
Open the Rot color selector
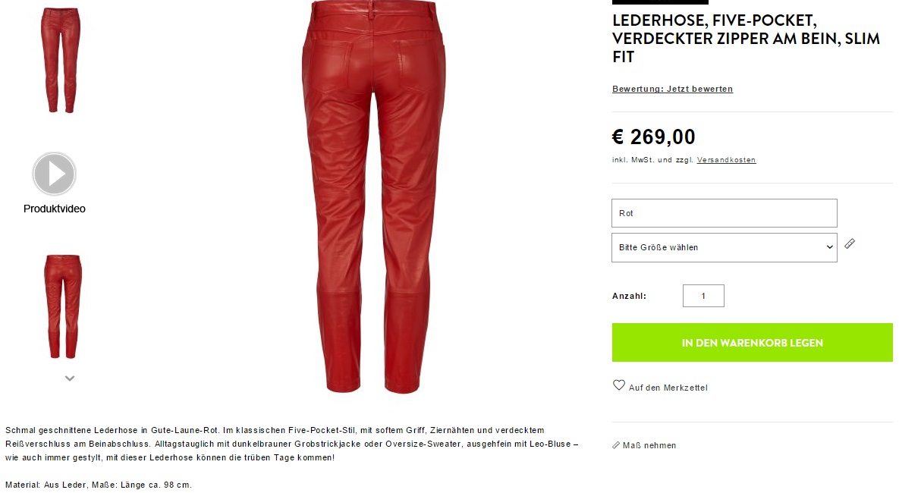[724, 213]
